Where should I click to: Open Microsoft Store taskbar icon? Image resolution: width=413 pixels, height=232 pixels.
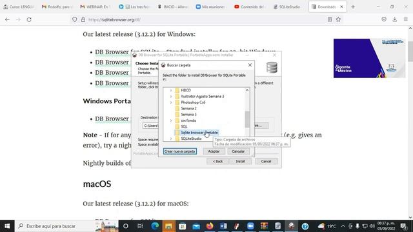click(182, 226)
